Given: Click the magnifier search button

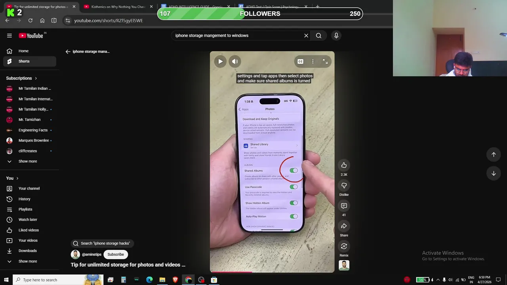Looking at the screenshot, I should (x=318, y=36).
